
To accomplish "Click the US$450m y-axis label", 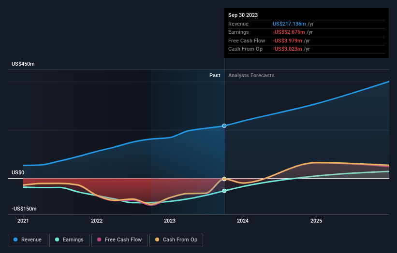I will (23, 64).
